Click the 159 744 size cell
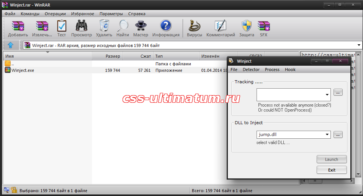This screenshot has height=196, width=363. click(x=113, y=70)
